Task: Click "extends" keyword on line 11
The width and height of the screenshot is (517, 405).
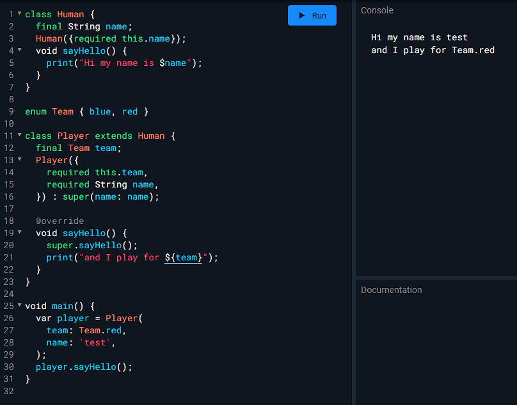Action: click(x=113, y=136)
